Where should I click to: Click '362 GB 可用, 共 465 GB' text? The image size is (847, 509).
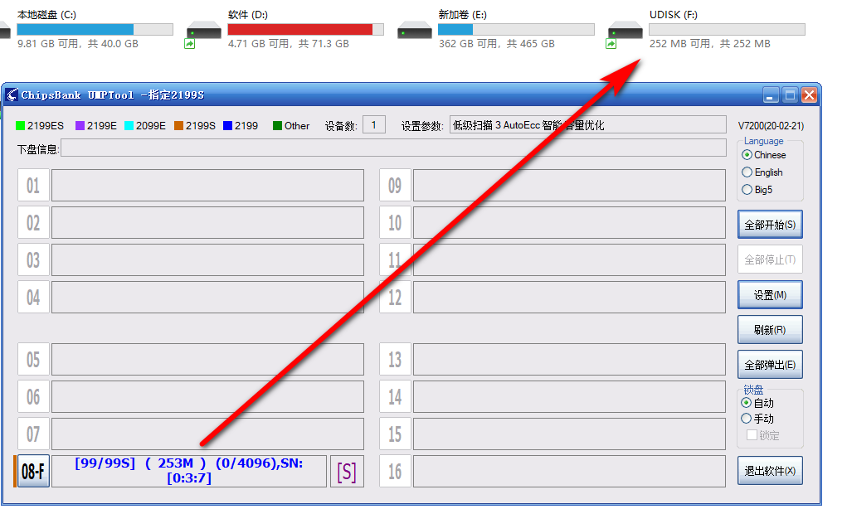496,44
